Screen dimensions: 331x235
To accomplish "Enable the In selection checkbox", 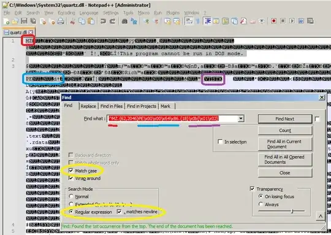I will click(220, 141).
